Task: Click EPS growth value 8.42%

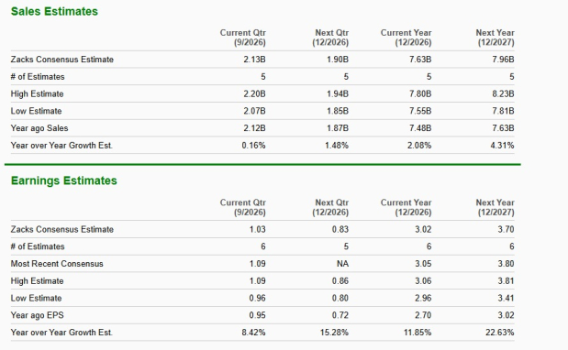Action: coord(253,333)
